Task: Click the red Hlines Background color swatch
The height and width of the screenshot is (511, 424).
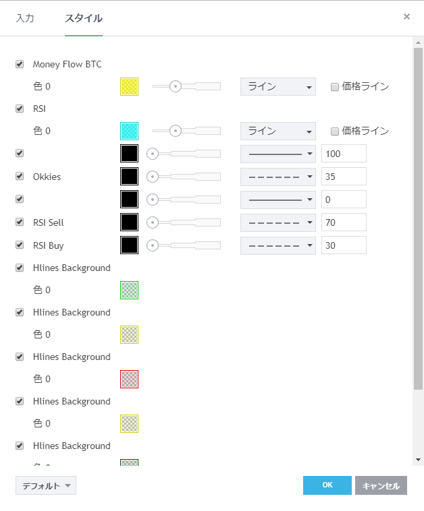Action: 129,379
